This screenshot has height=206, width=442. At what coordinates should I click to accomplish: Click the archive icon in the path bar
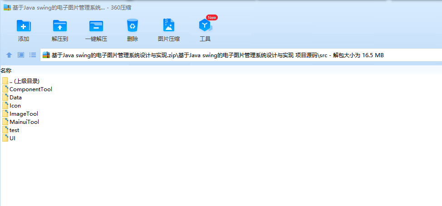tap(46, 55)
